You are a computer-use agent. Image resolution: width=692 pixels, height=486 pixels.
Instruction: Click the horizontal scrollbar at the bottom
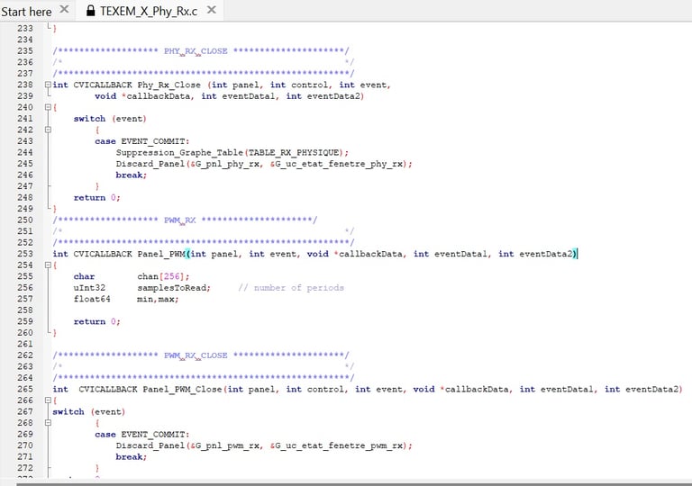(354, 484)
